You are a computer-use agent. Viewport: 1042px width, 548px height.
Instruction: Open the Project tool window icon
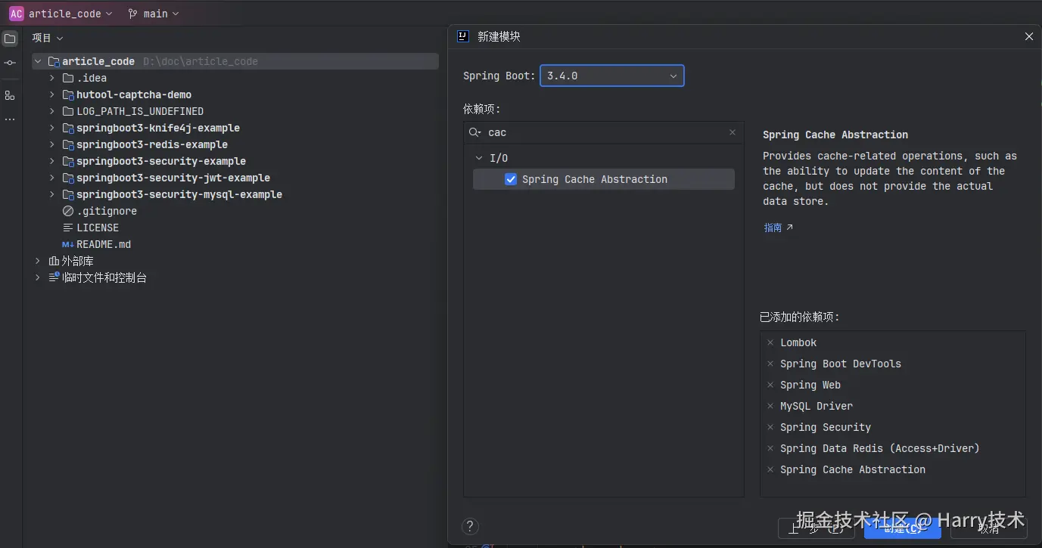click(x=10, y=39)
